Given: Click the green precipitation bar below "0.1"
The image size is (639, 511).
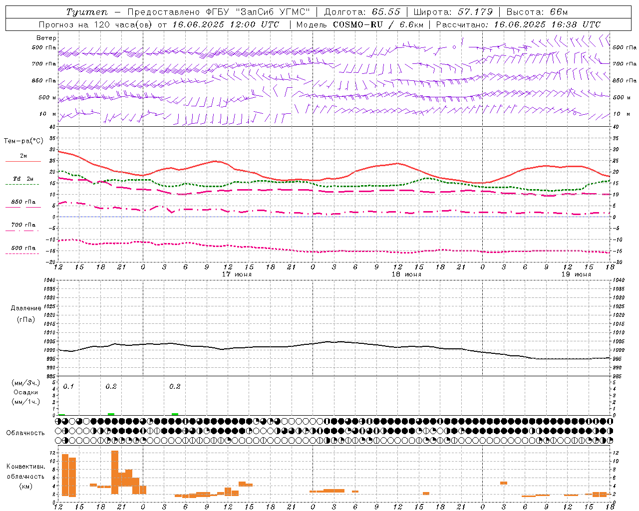Looking at the screenshot, I should pyautogui.click(x=61, y=414).
